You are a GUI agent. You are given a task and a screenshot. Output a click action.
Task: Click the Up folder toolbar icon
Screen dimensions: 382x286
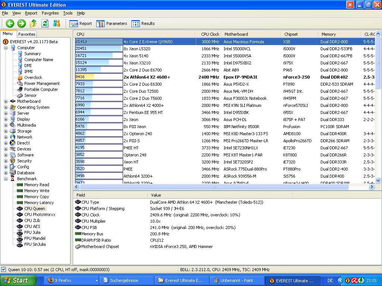pyautogui.click(x=33, y=23)
